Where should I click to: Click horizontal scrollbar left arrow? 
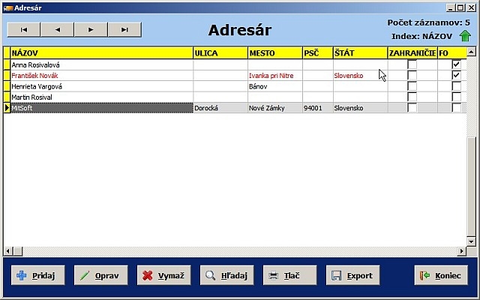click(7, 251)
